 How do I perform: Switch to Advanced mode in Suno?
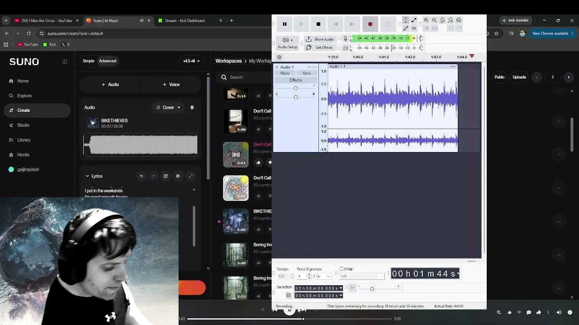tap(108, 61)
